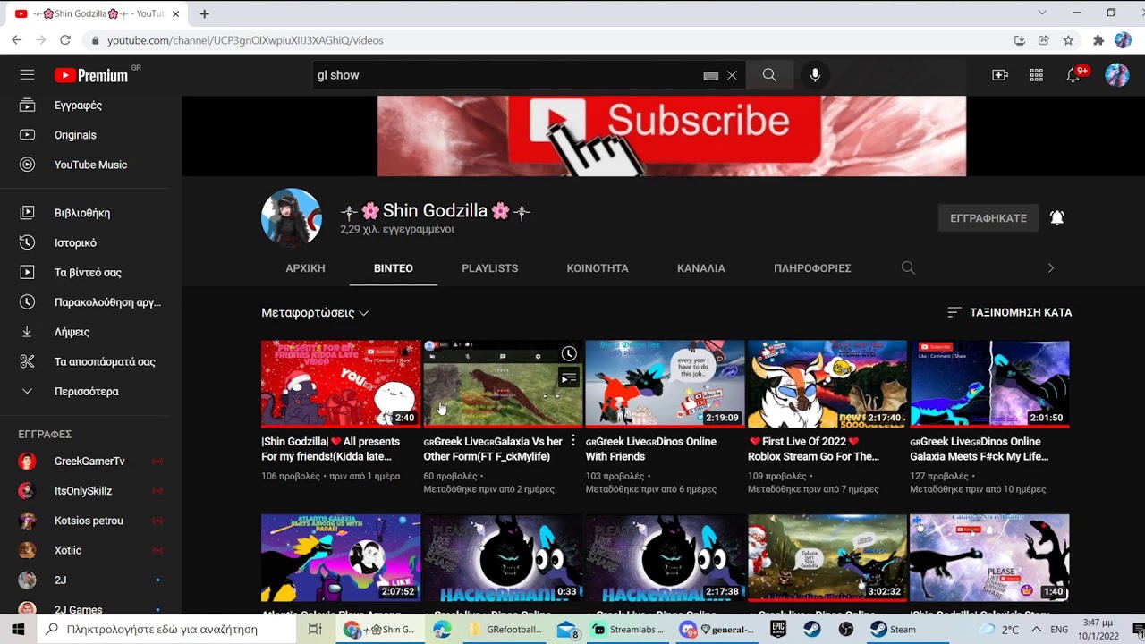The width and height of the screenshot is (1145, 644).
Task: Open the ΚΑΝΑΛΙΑ tab
Action: coord(701,268)
